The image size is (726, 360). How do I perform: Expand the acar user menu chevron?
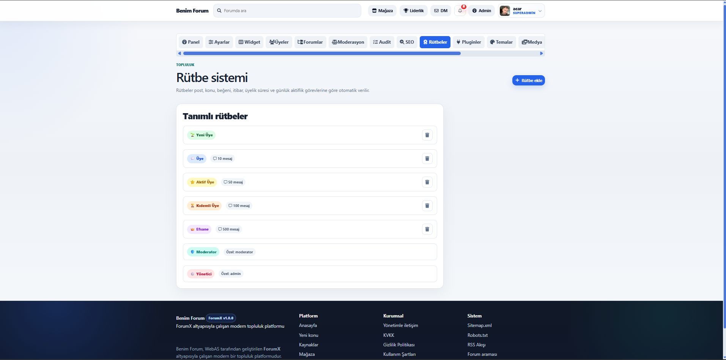(x=540, y=11)
